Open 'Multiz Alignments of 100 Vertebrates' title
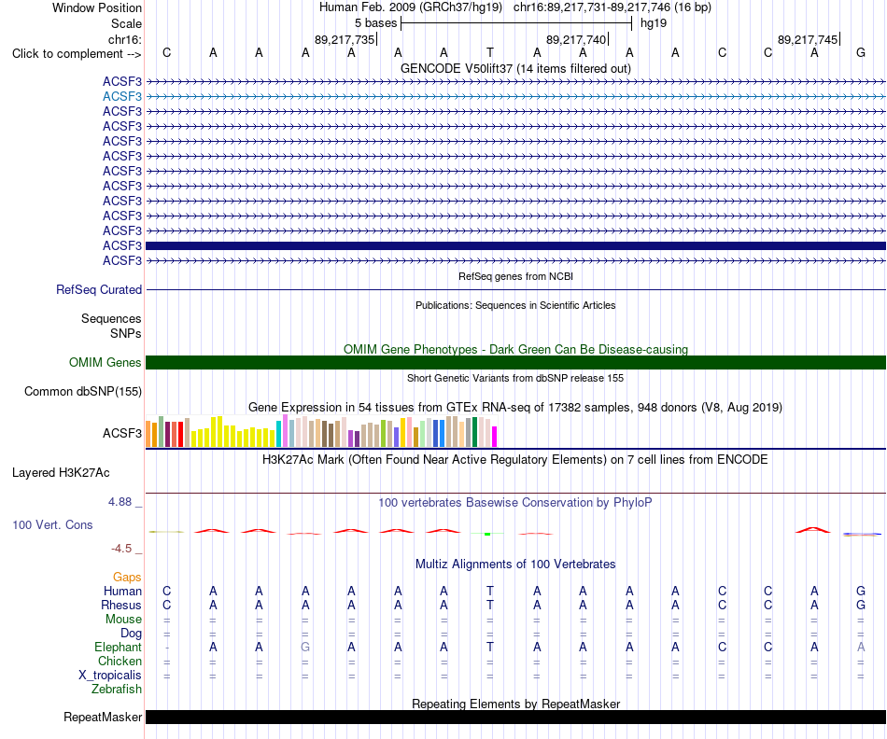The image size is (887, 739). 515,565
